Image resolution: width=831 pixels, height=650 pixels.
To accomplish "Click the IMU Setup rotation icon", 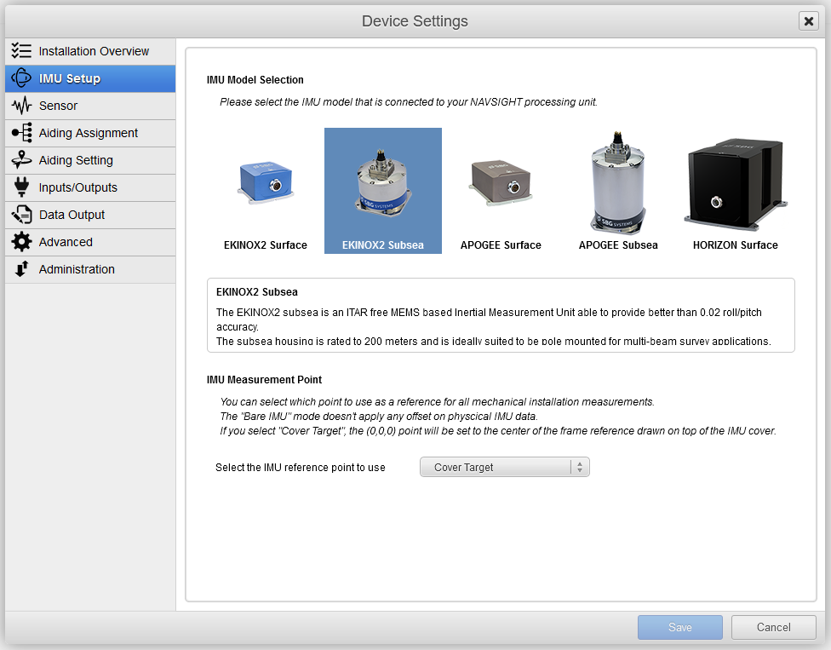I will point(21,78).
